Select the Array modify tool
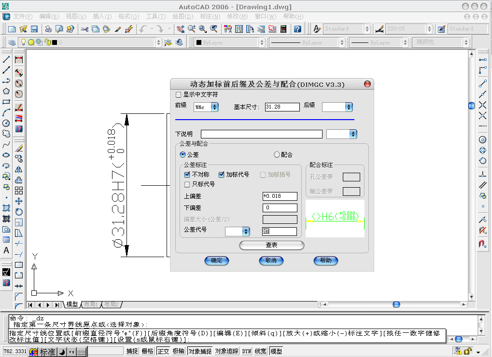Viewport: 492px width, 357px height. 19,191
